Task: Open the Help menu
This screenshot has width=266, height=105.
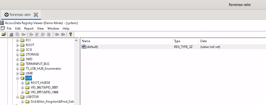Action: pos(66,29)
